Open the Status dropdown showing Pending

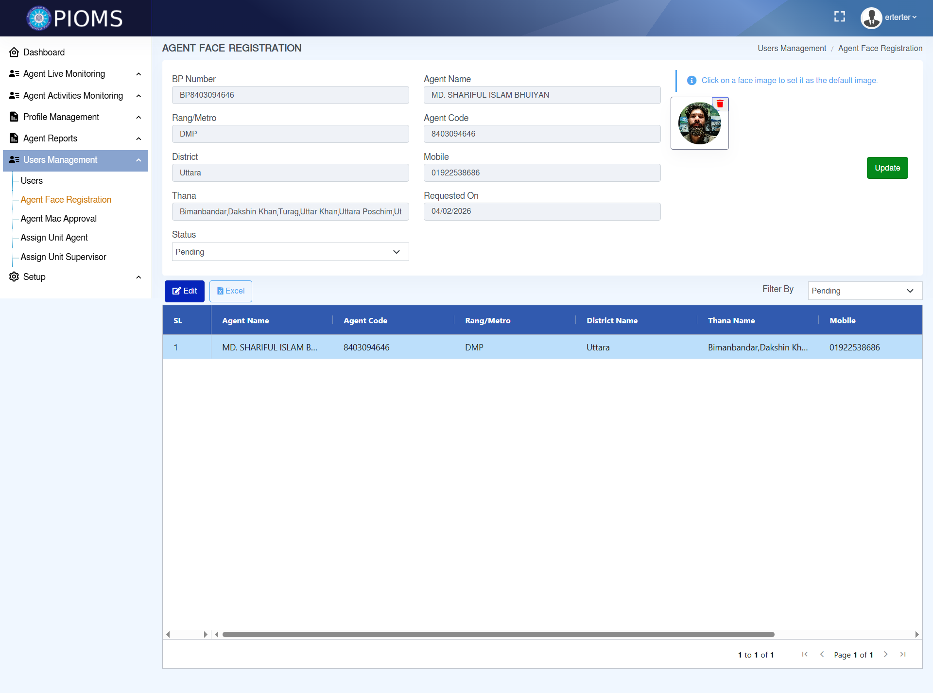[290, 252]
